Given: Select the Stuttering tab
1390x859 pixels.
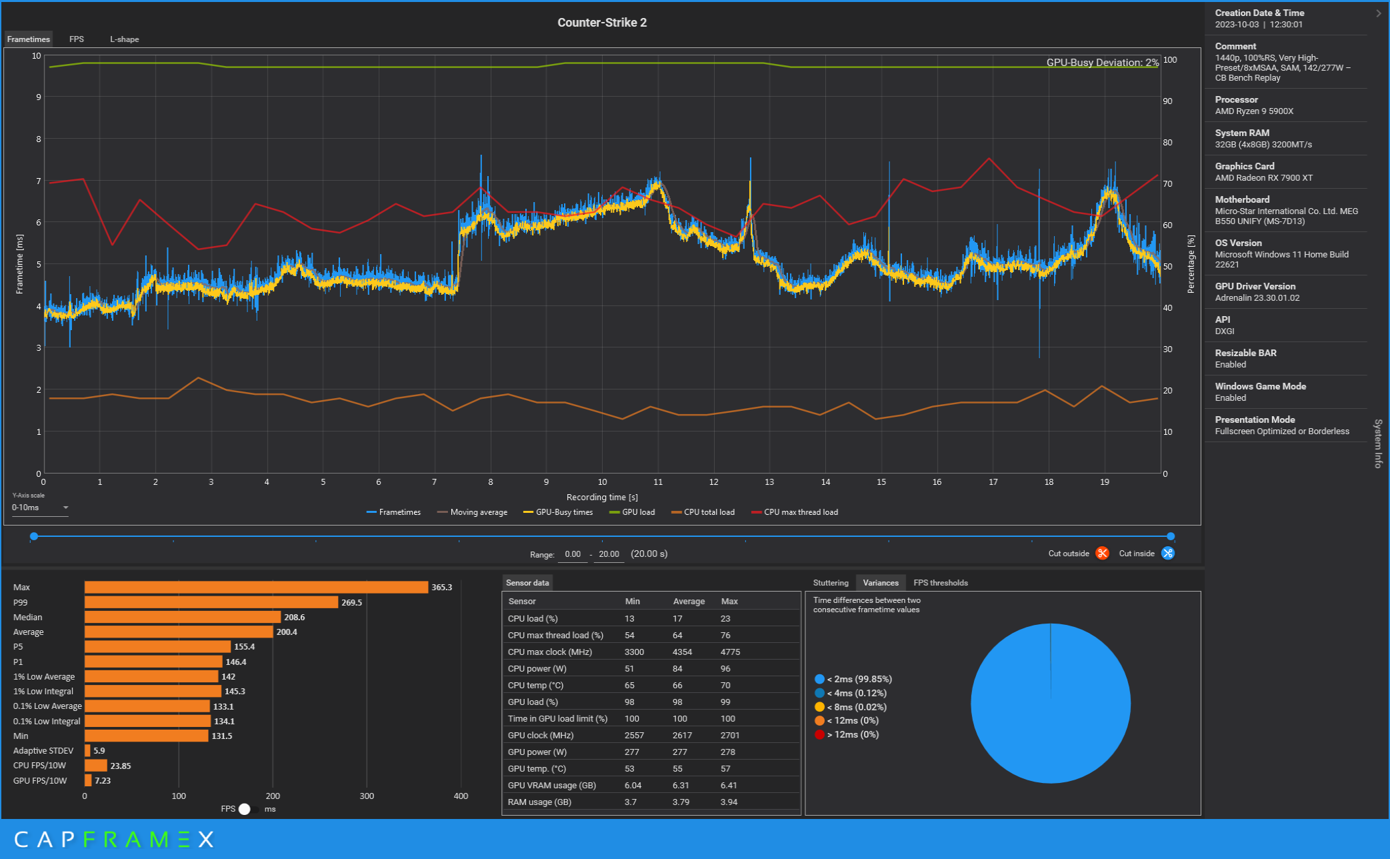Looking at the screenshot, I should 830,583.
